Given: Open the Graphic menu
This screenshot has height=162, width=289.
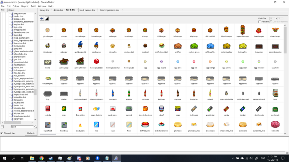Looking at the screenshot, I should tap(25, 6).
